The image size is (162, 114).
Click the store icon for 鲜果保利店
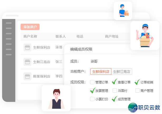click(27, 76)
